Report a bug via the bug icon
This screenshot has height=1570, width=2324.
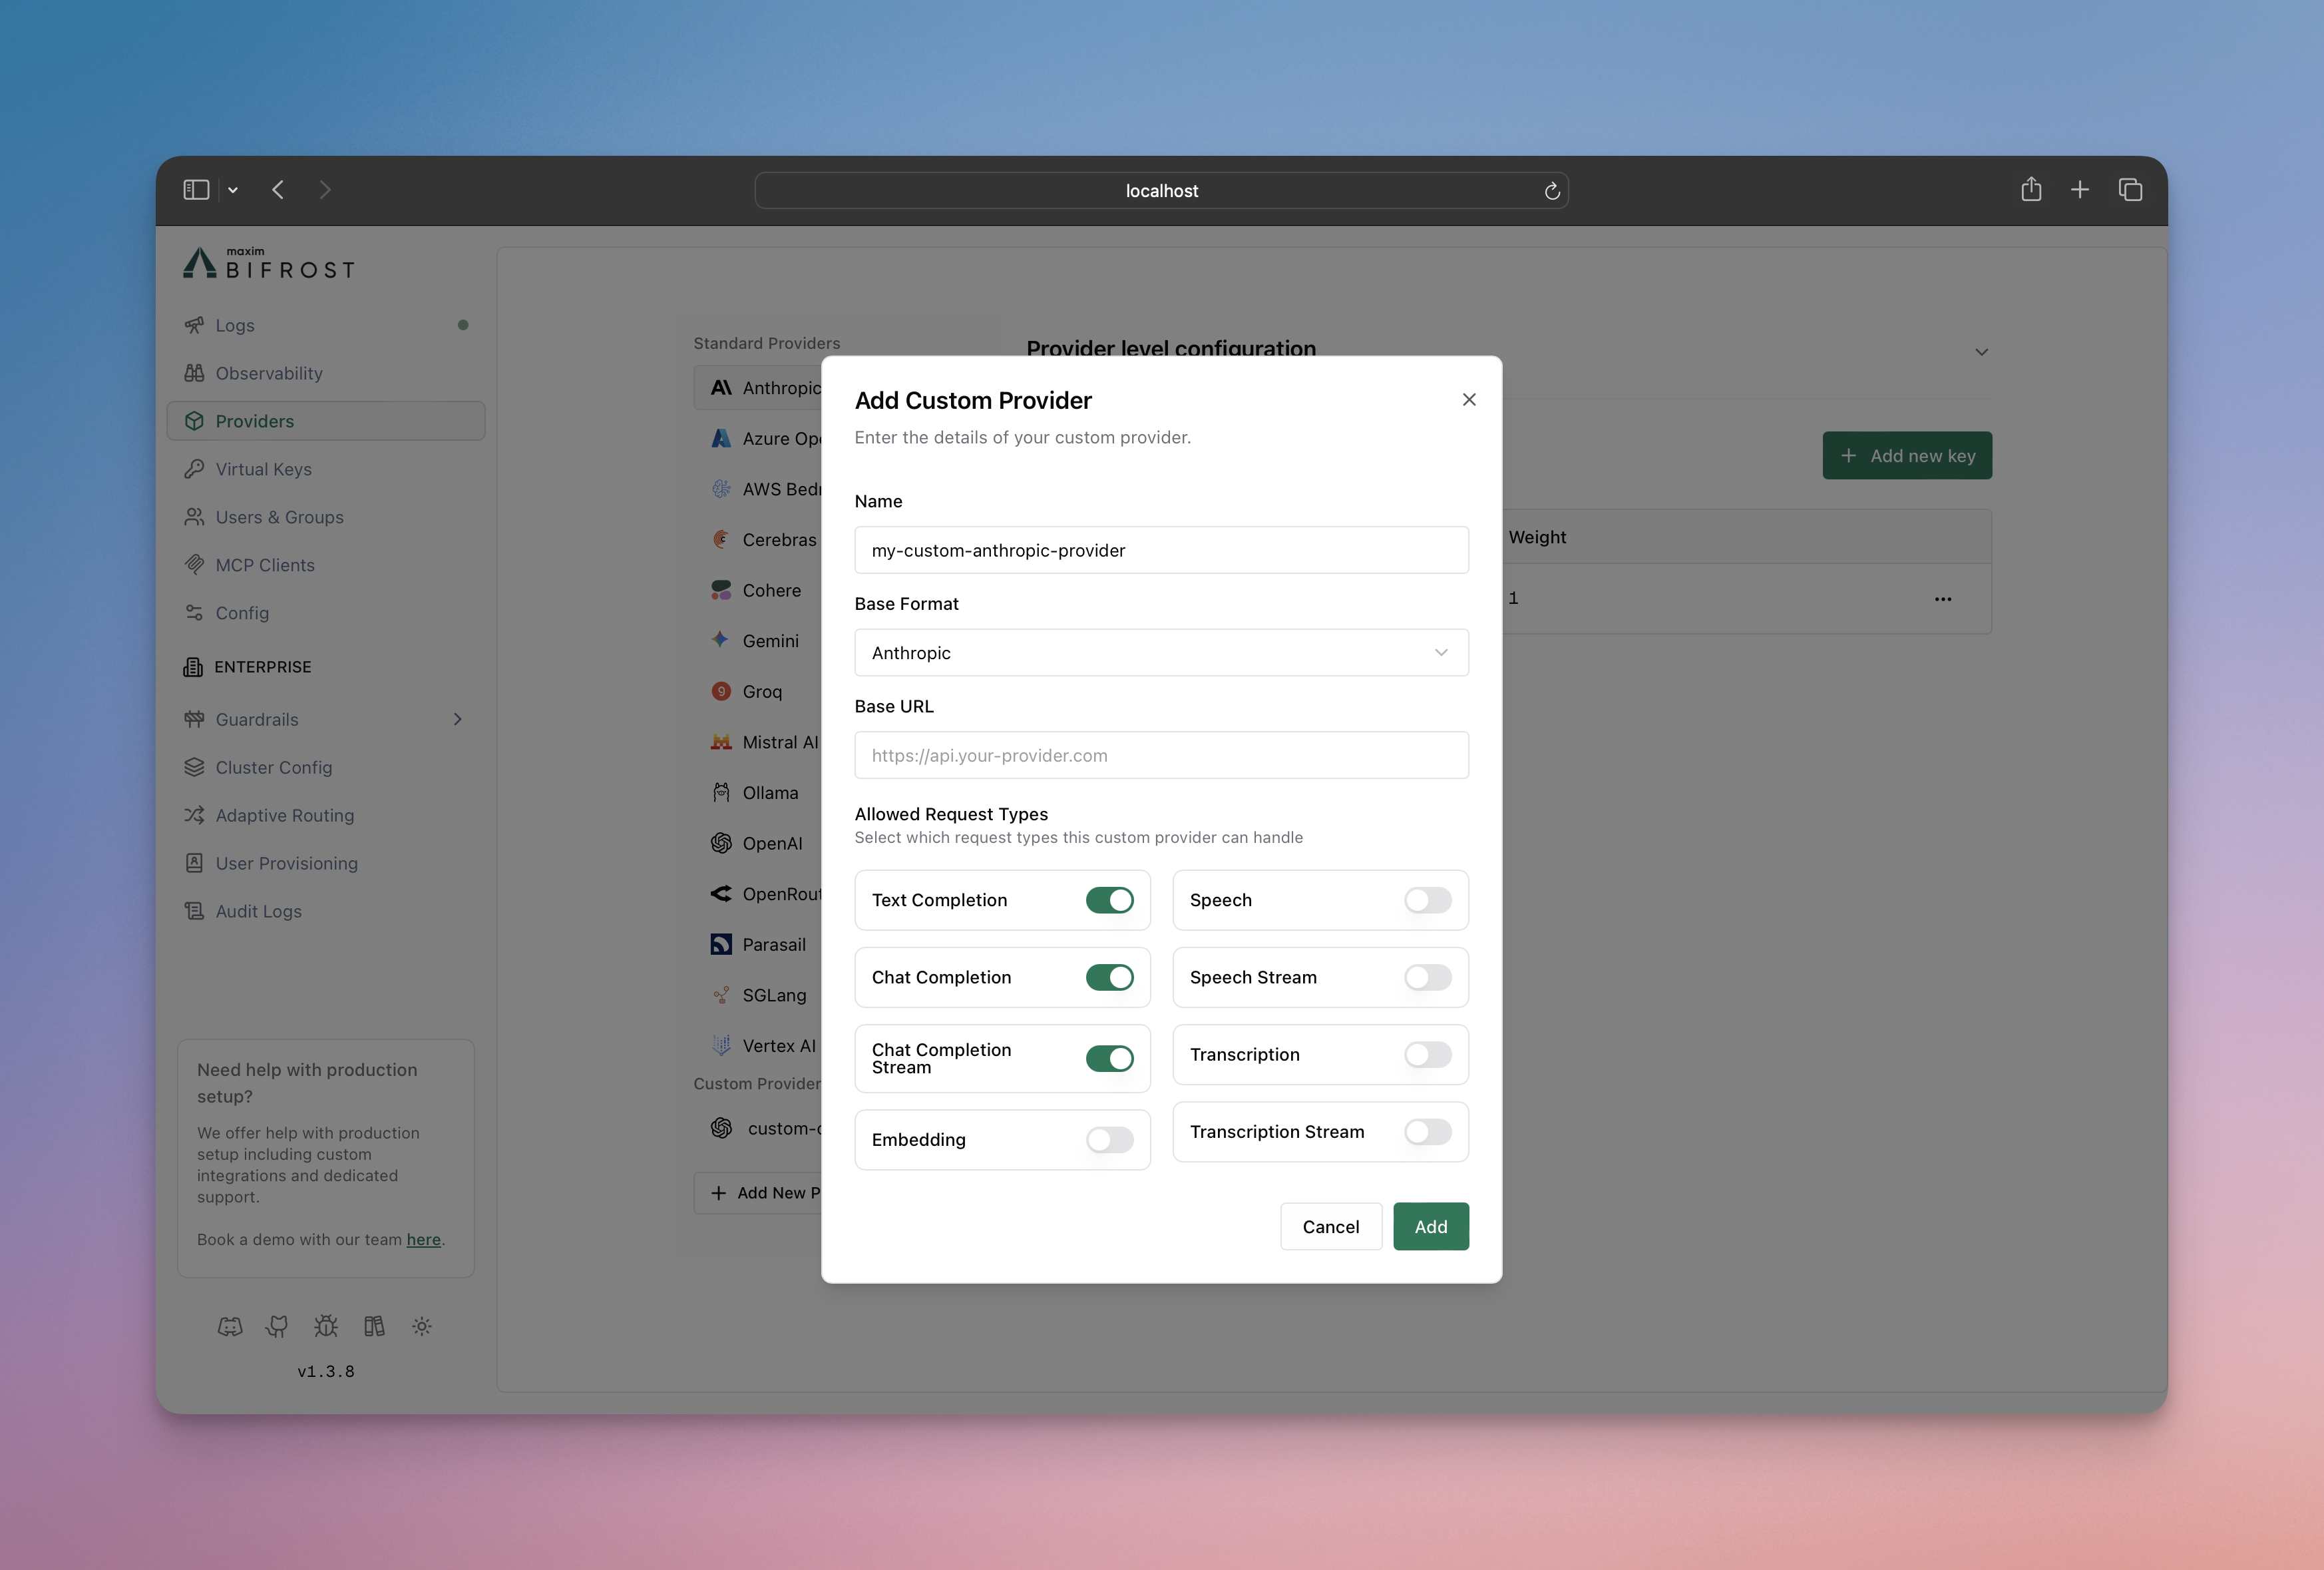coord(325,1326)
